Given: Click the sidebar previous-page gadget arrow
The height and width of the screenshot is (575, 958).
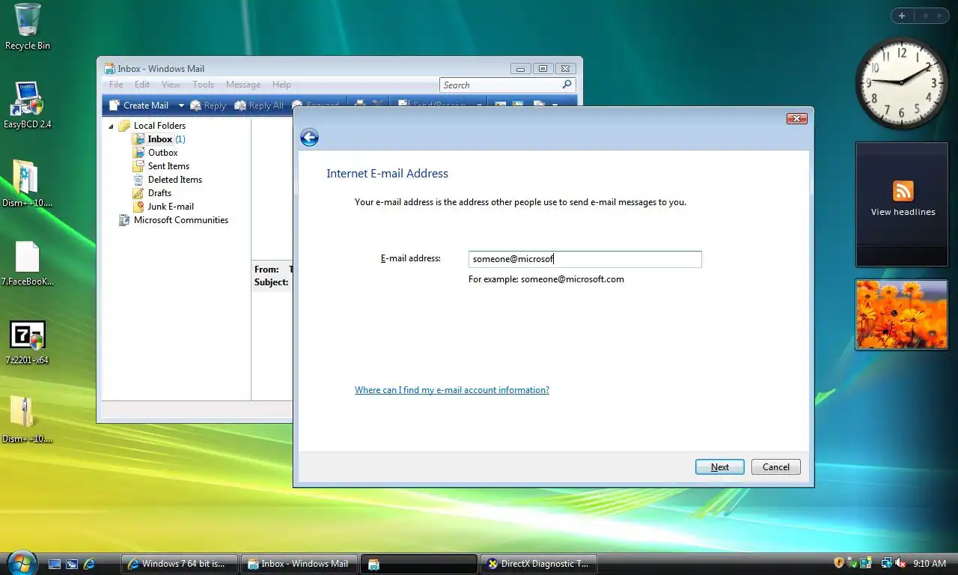Looking at the screenshot, I should (x=924, y=16).
